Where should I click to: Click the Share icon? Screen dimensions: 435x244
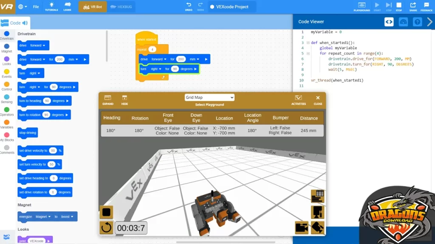[x=413, y=6]
